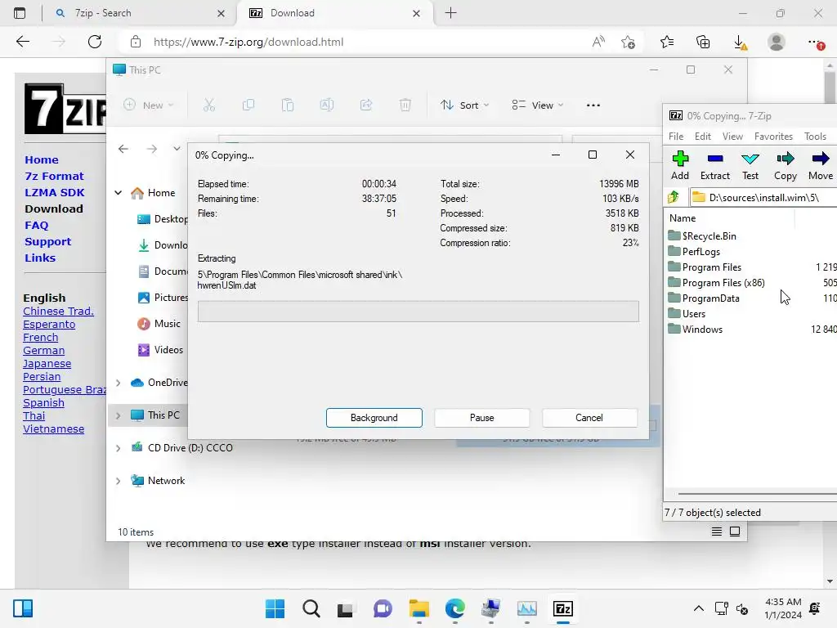Expand CD Drive (D:) CCCO node
The width and height of the screenshot is (837, 628).
[x=119, y=448]
